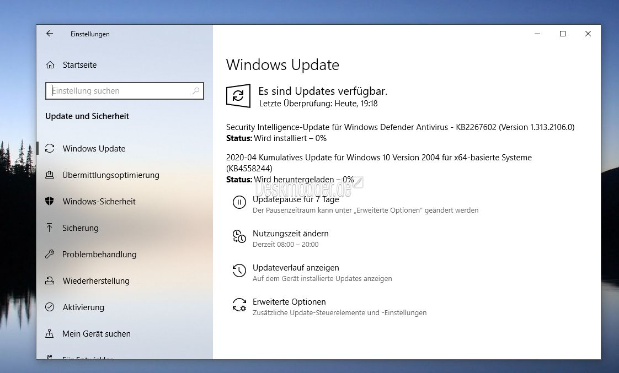Viewport: 619px width, 373px height.
Task: Open Startseite home icon
Action: pos(50,64)
